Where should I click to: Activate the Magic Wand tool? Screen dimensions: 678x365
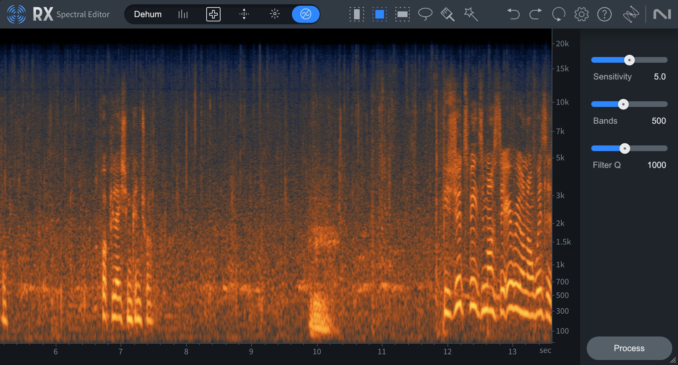(x=471, y=14)
